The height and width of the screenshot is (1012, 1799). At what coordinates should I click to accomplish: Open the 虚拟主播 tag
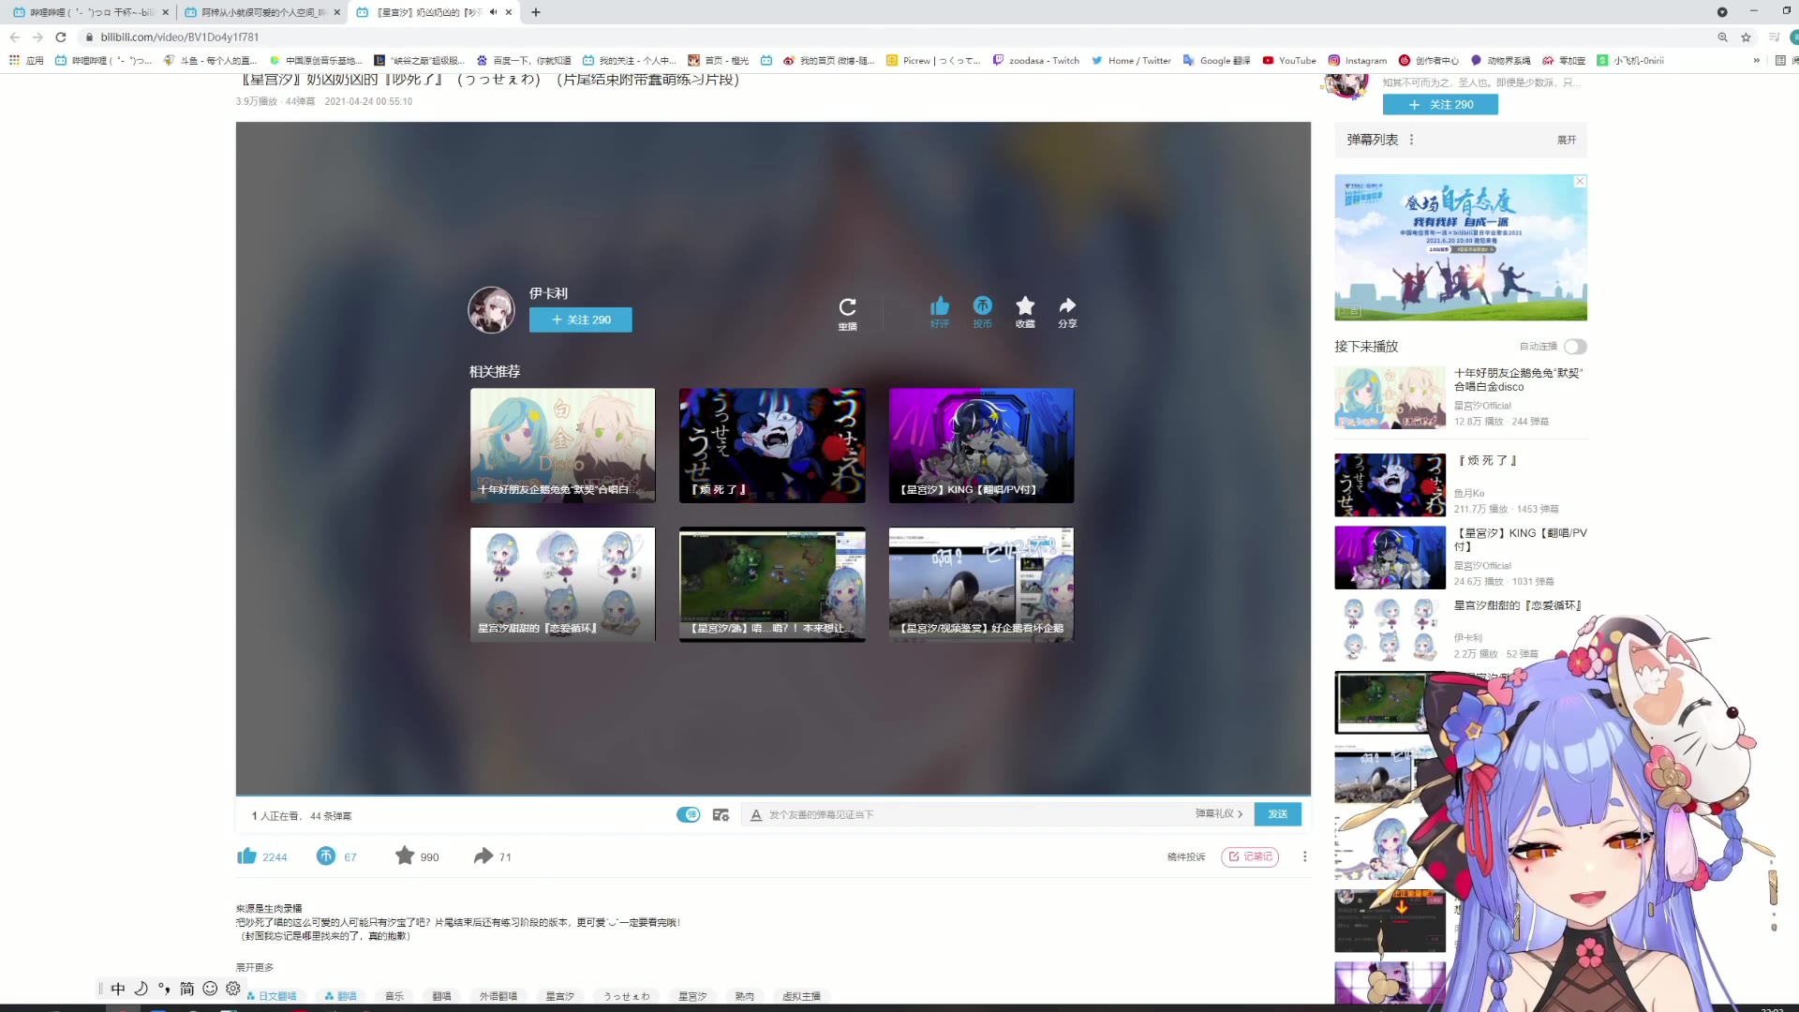(x=801, y=996)
